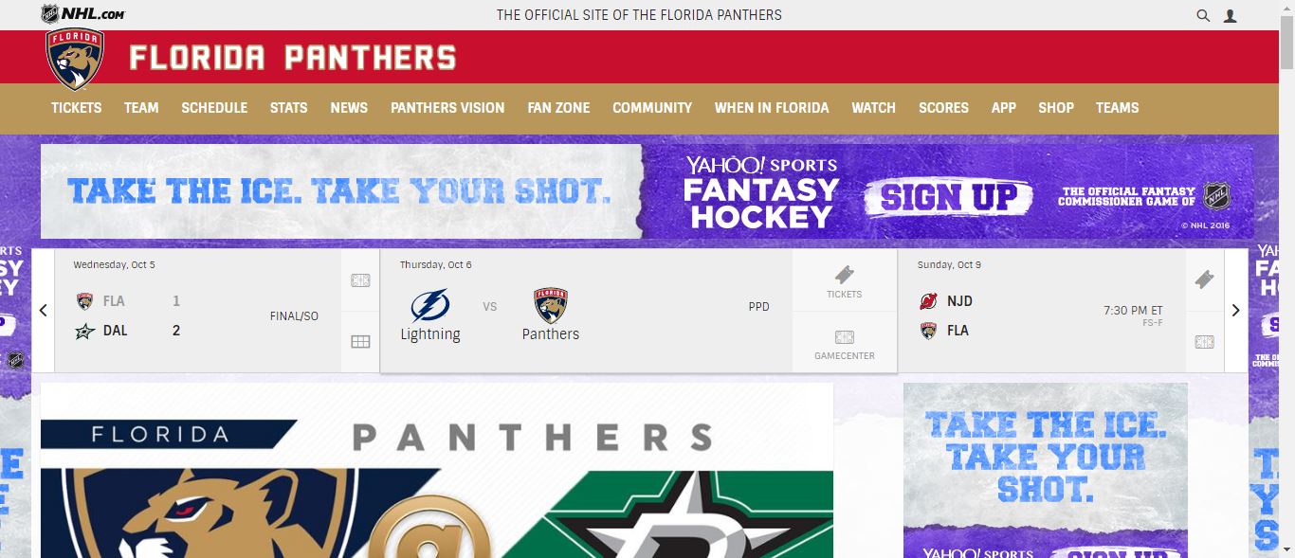Show next games with right arrow
The height and width of the screenshot is (558, 1295).
[1235, 310]
